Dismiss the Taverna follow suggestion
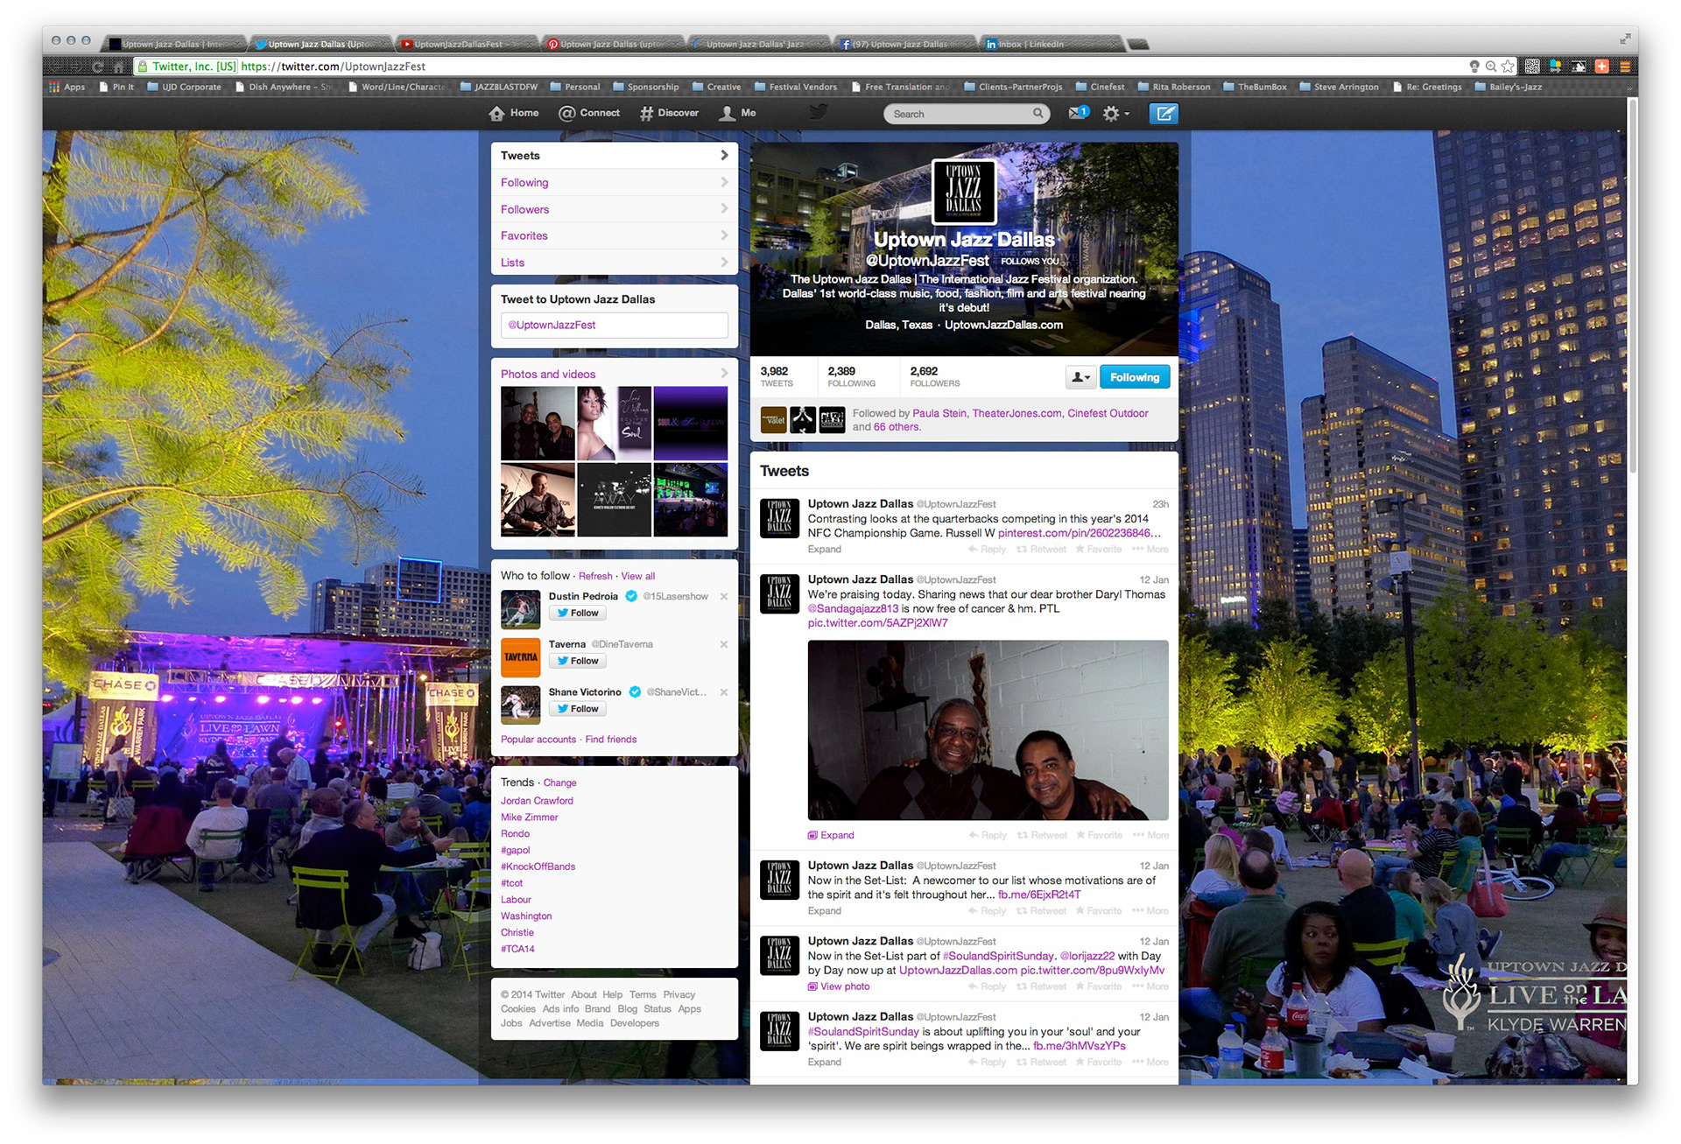The width and height of the screenshot is (1681, 1144). click(x=724, y=644)
